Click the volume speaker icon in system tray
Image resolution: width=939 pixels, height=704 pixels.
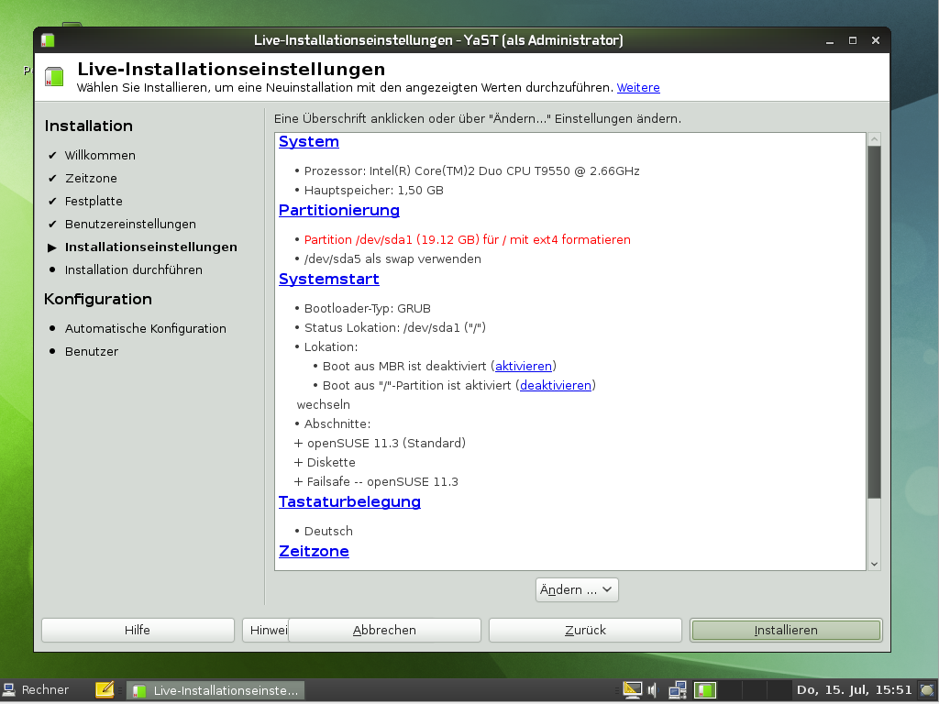click(652, 689)
